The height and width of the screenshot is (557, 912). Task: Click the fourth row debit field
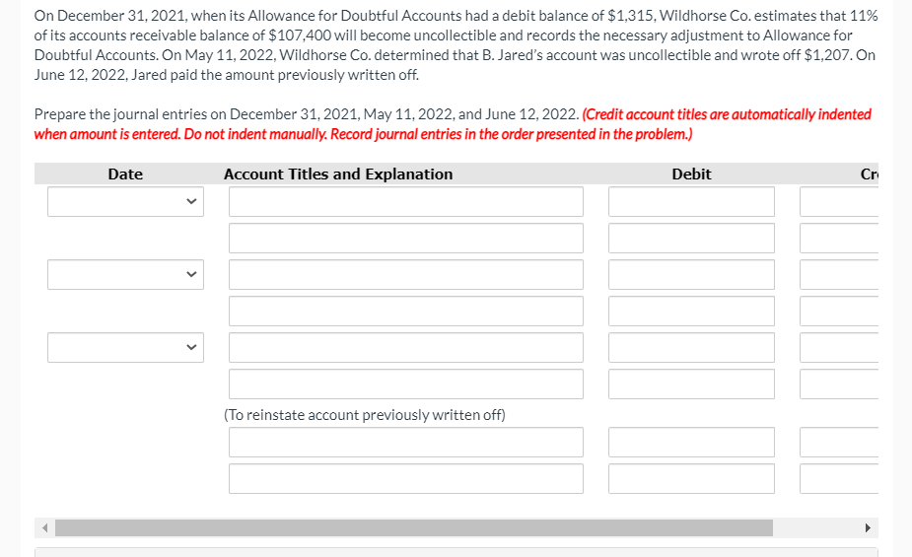pos(691,312)
